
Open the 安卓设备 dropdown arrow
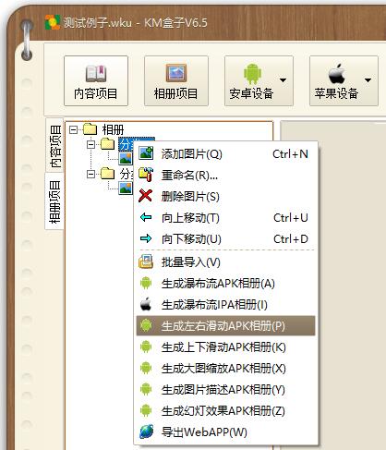[283, 80]
